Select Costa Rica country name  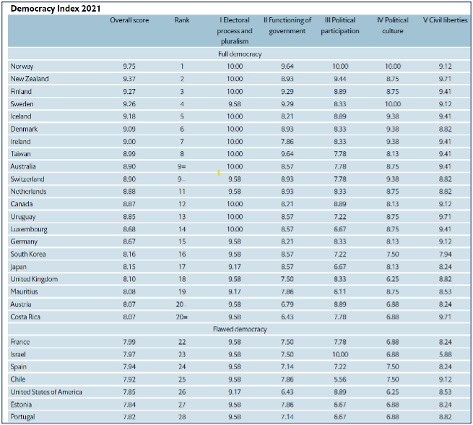pyautogui.click(x=26, y=317)
